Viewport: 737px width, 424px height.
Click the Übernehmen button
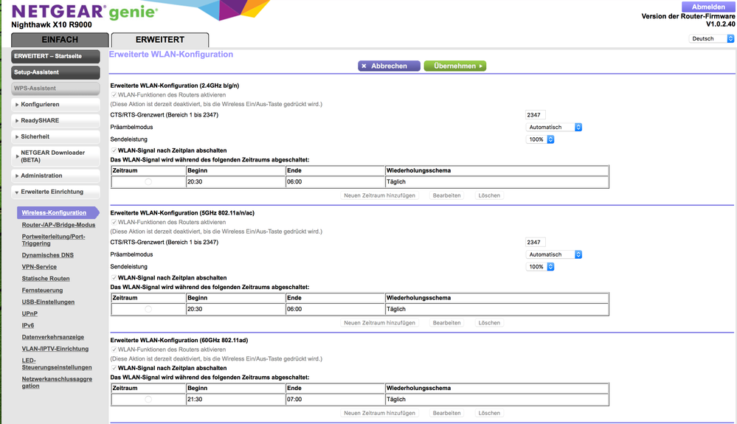tap(455, 66)
